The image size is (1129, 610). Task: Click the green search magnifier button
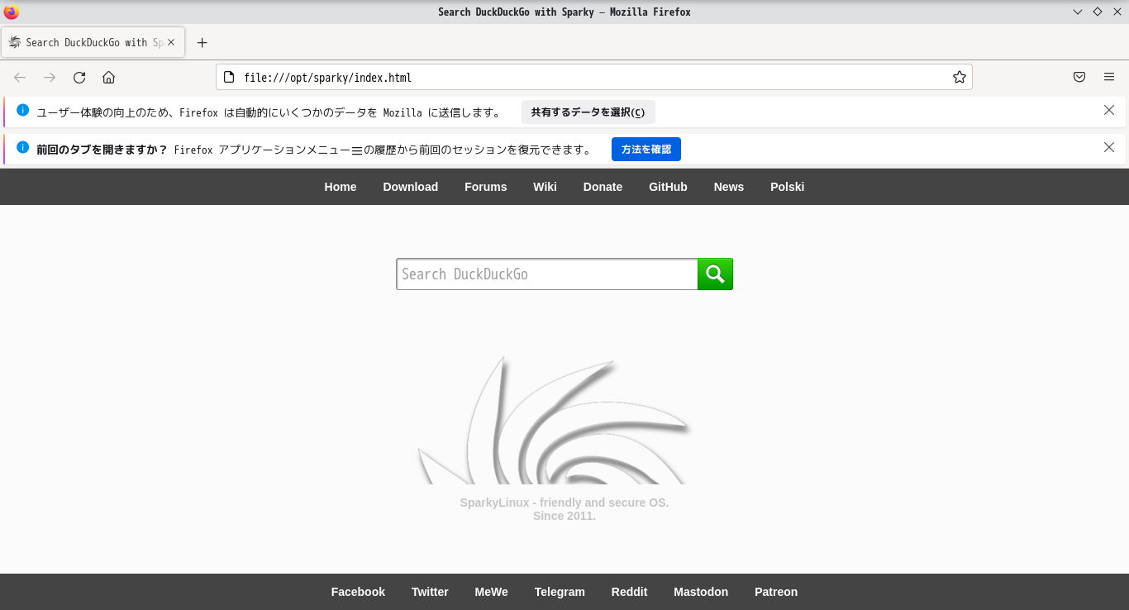tap(715, 274)
